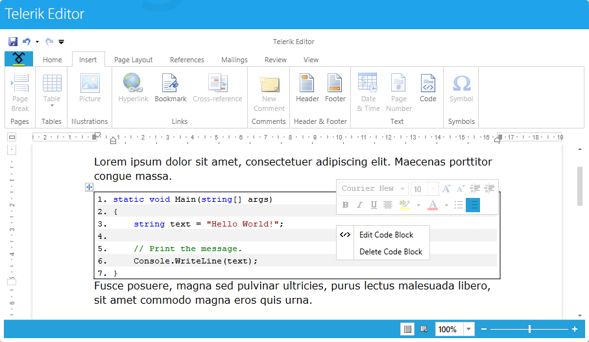Open the zoom percentage dropdown arrow
589x342 pixels.
click(468, 329)
